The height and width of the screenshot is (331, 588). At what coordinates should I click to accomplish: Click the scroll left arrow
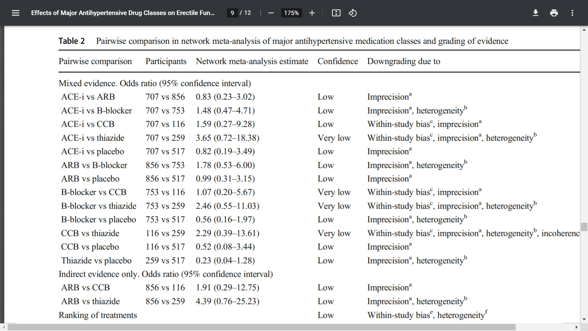(3, 327)
